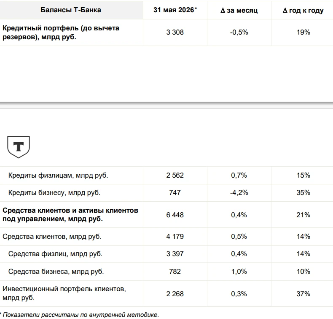The width and height of the screenshot is (333, 319).
Task: Click the -0,5% monthly change cell
Action: point(239,32)
